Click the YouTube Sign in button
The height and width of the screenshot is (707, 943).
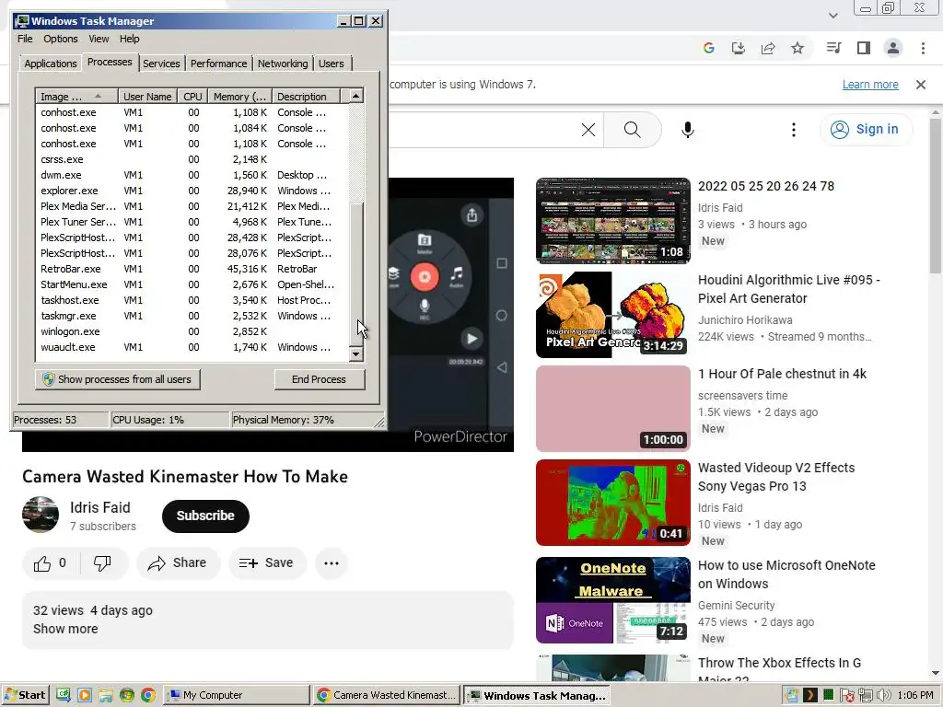(x=866, y=129)
